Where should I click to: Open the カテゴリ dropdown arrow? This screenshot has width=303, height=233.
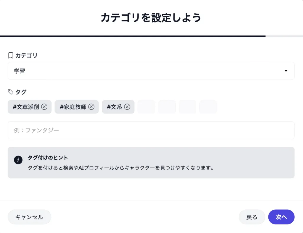pos(286,71)
